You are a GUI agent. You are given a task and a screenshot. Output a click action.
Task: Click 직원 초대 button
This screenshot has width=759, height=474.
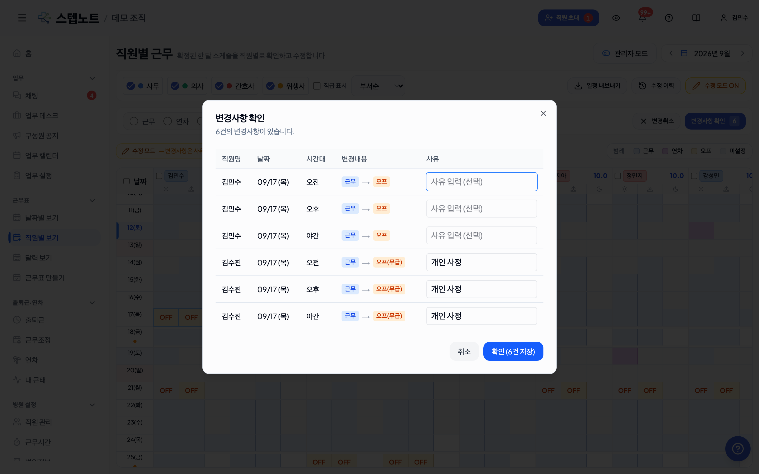click(568, 18)
